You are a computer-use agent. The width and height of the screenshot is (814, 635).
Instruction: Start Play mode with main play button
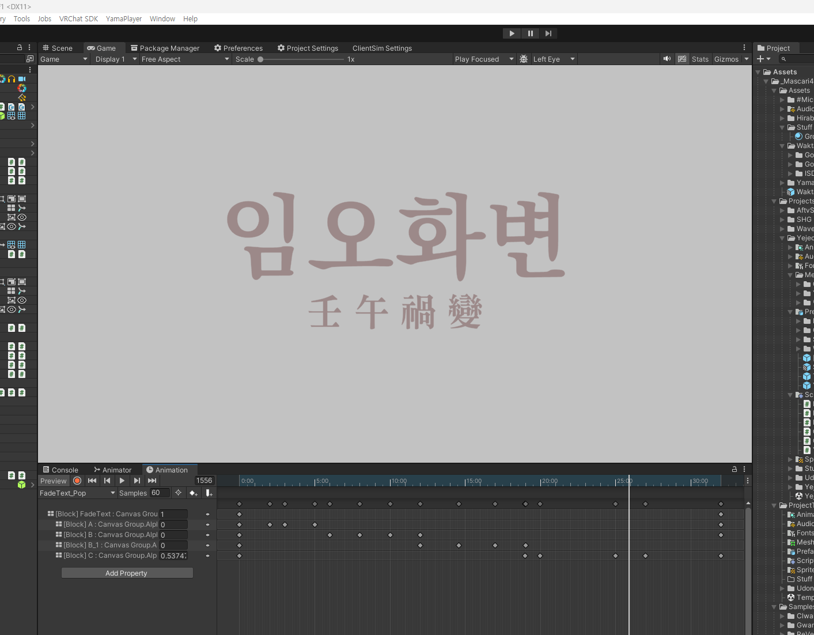tap(512, 33)
